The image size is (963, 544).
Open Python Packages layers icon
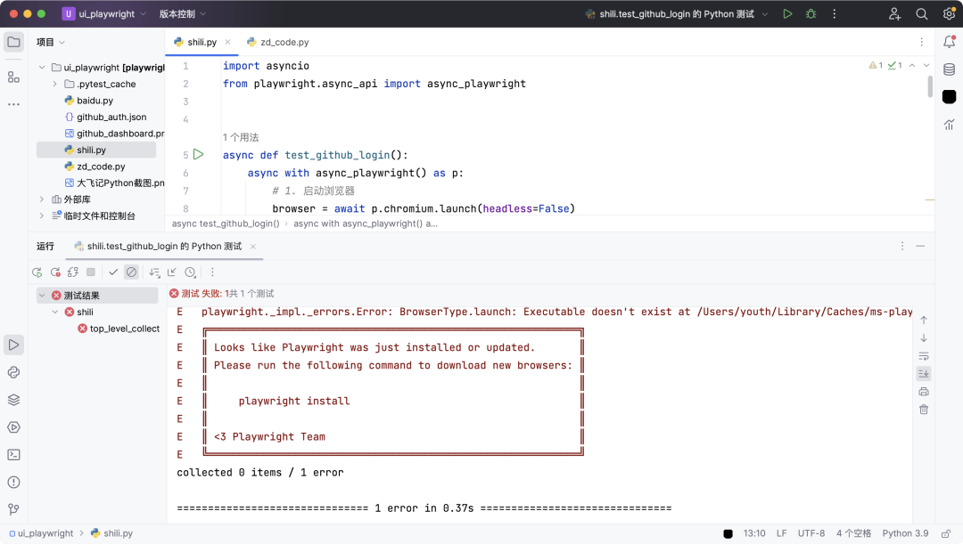point(13,400)
